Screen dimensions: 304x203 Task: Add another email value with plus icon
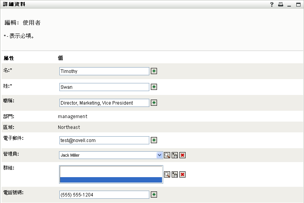point(154,140)
